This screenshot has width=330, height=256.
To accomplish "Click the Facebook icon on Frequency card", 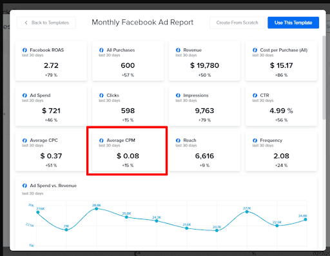I will click(x=255, y=141).
